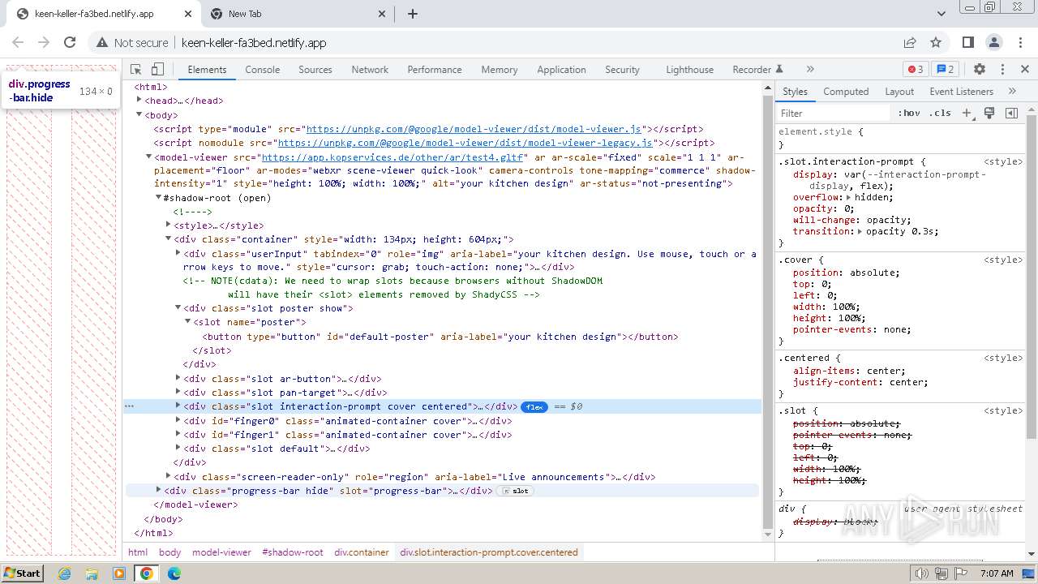1038x584 pixels.
Task: Open the Lighthouse panel
Action: click(x=690, y=70)
